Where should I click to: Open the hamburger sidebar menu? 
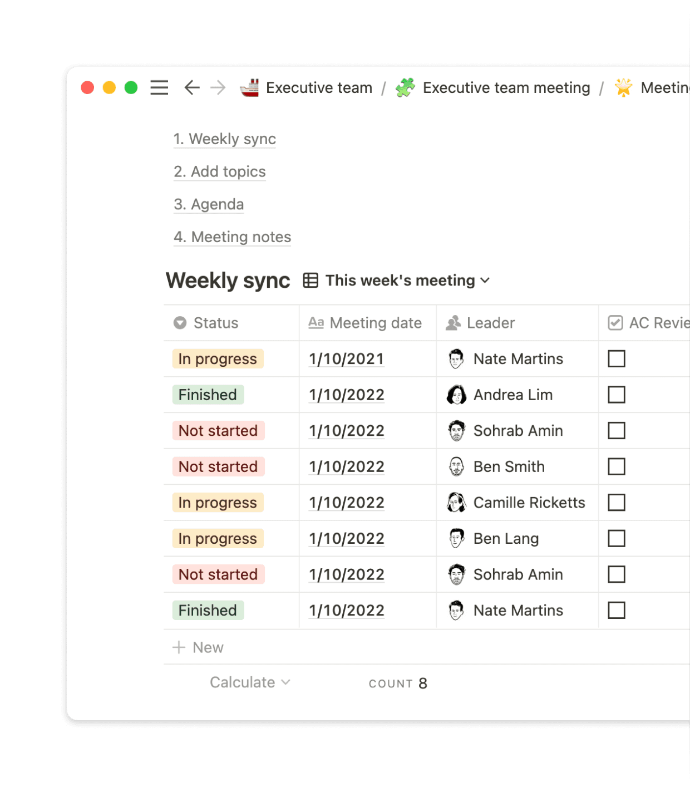pyautogui.click(x=159, y=88)
